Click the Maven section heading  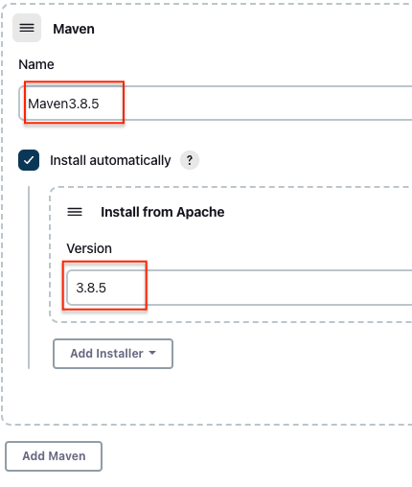[x=74, y=29]
